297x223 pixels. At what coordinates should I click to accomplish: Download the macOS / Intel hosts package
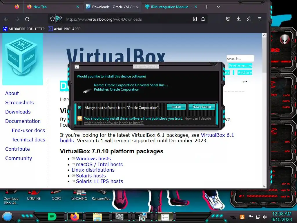[99, 164]
